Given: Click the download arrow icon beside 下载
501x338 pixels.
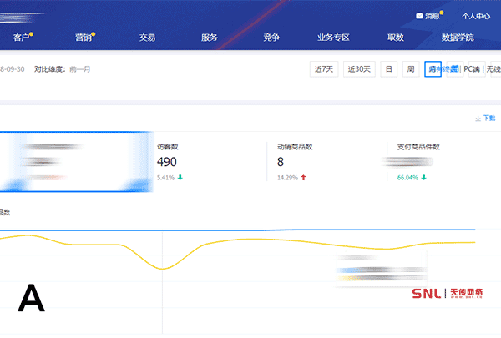Looking at the screenshot, I should tap(478, 119).
